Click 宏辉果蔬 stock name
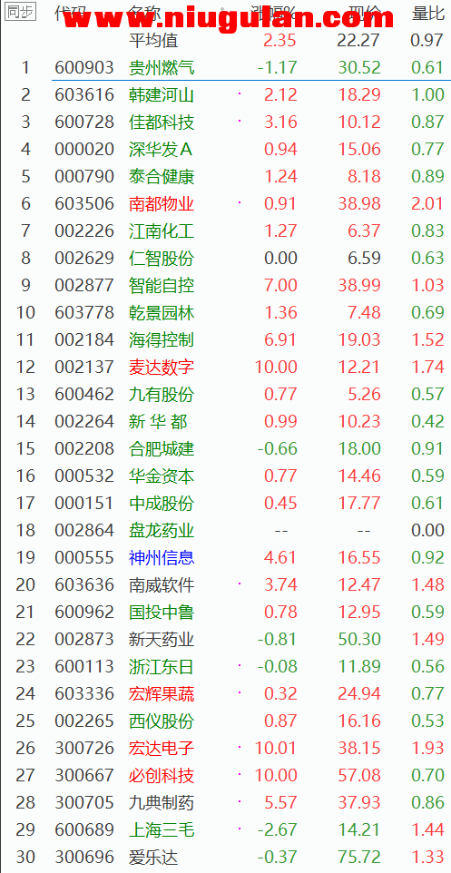Viewport: 451px width, 873px height. tap(162, 694)
